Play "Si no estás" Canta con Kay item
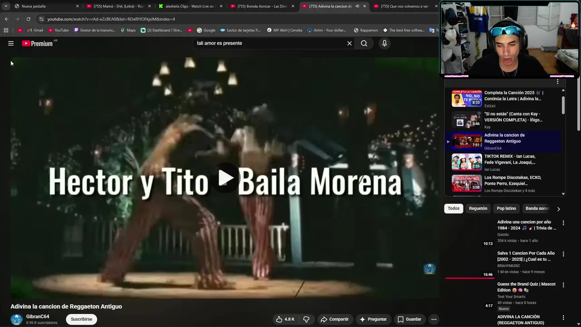 (504, 120)
